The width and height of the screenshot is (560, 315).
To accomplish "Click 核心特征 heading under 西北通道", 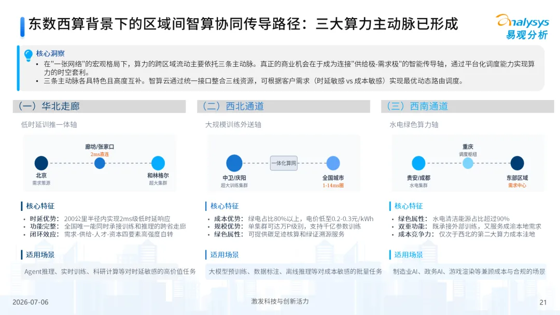I will coord(225,206).
